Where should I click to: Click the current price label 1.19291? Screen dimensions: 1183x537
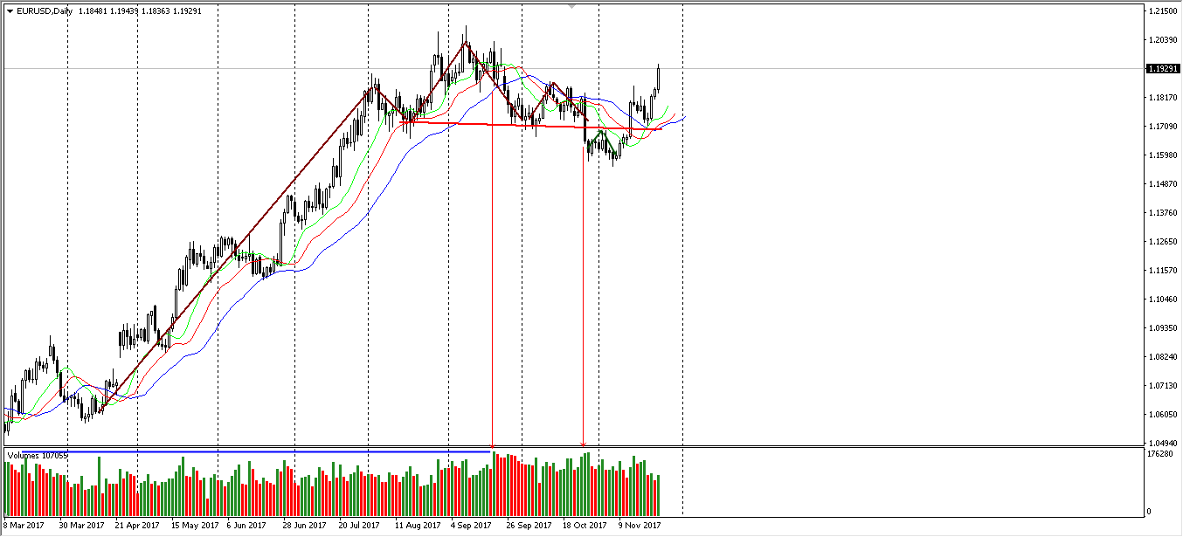coord(1164,69)
